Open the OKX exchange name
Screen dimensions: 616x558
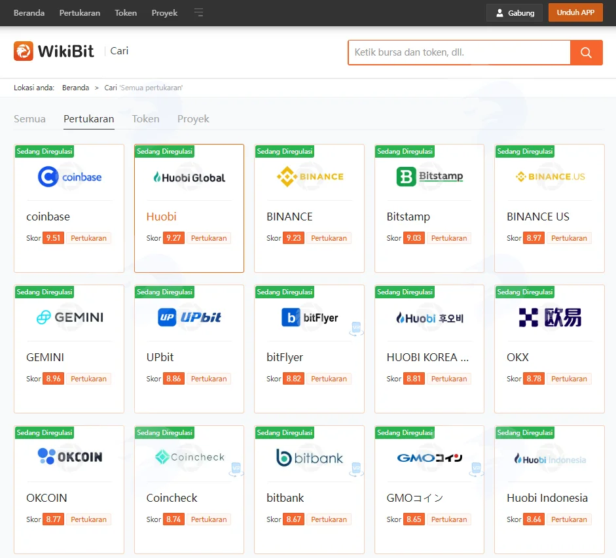[x=517, y=357]
